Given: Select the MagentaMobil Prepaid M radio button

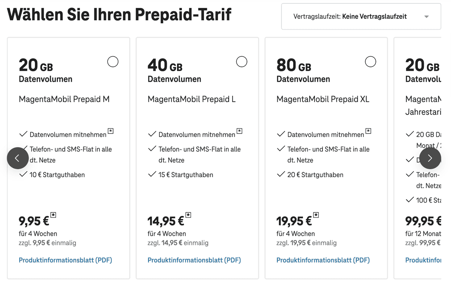Looking at the screenshot, I should [113, 62].
